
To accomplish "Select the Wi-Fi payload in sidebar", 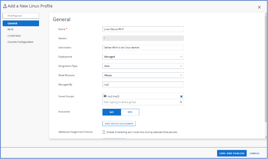I will [x=11, y=29].
